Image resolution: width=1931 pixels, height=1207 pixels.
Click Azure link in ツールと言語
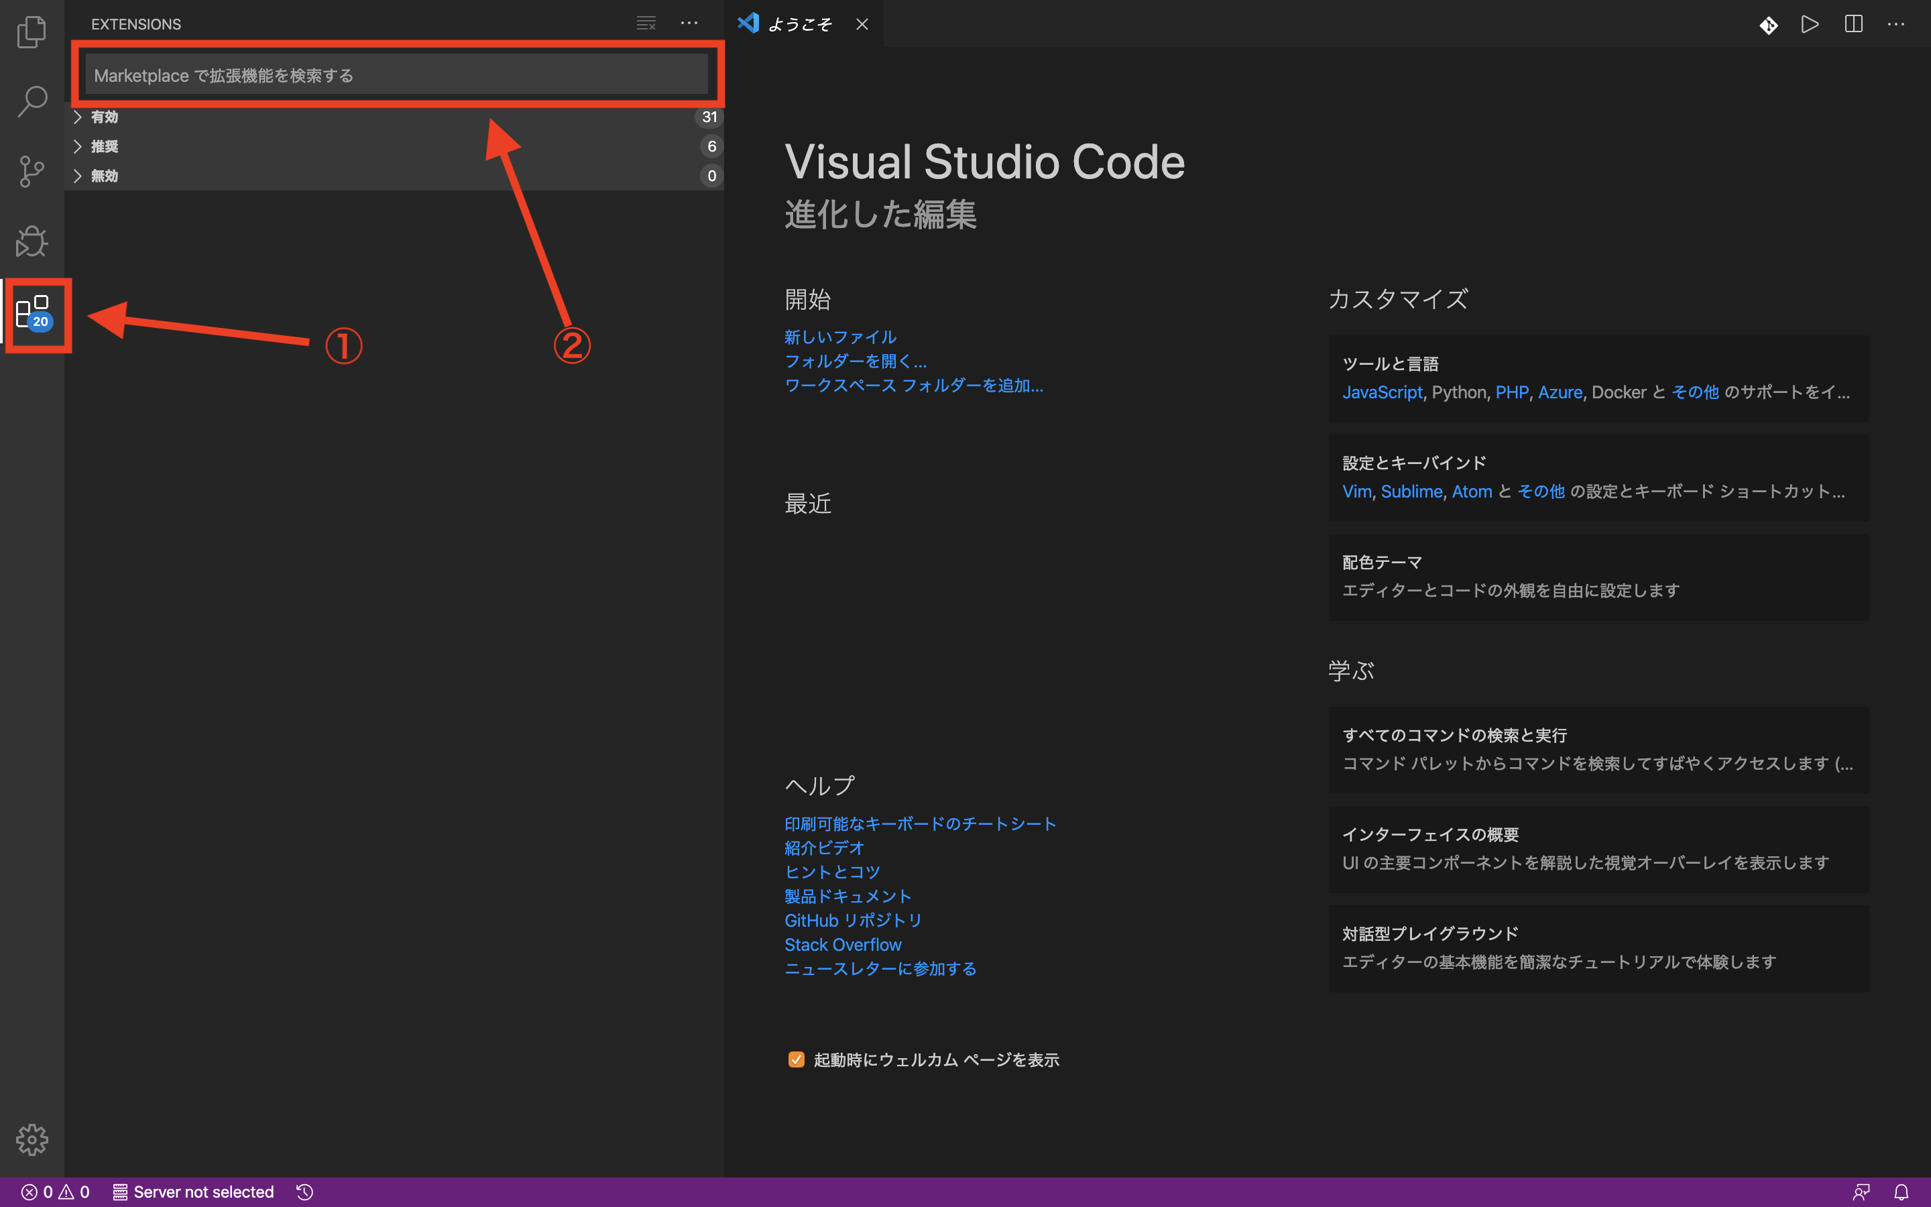tap(1560, 392)
